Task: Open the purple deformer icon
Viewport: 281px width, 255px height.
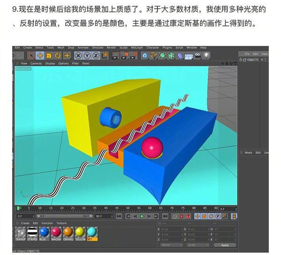Action: 180,56
